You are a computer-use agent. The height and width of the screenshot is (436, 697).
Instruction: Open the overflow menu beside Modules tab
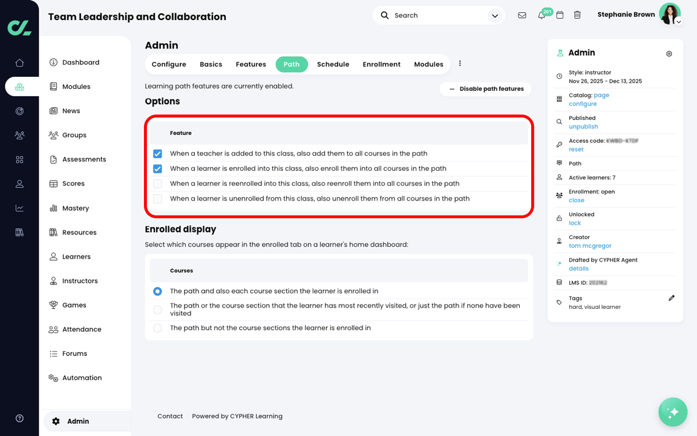click(460, 64)
